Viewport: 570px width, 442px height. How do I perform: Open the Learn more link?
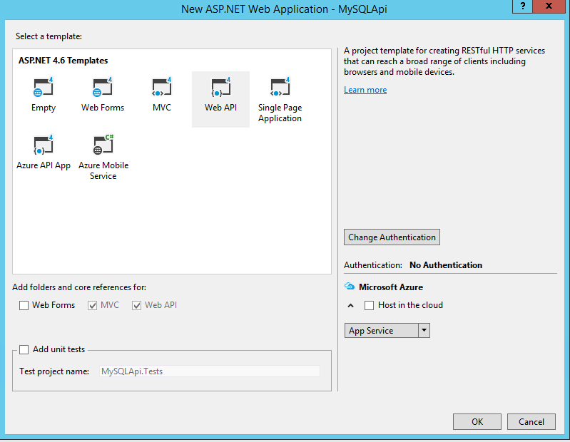(x=365, y=90)
